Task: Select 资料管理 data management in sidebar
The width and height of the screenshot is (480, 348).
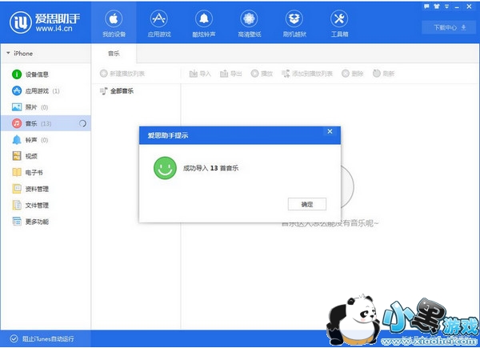Action: pyautogui.click(x=46, y=189)
